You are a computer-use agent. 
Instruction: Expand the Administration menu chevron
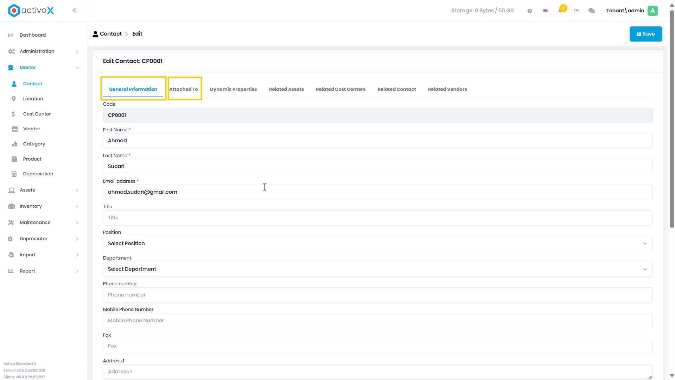pyautogui.click(x=77, y=52)
